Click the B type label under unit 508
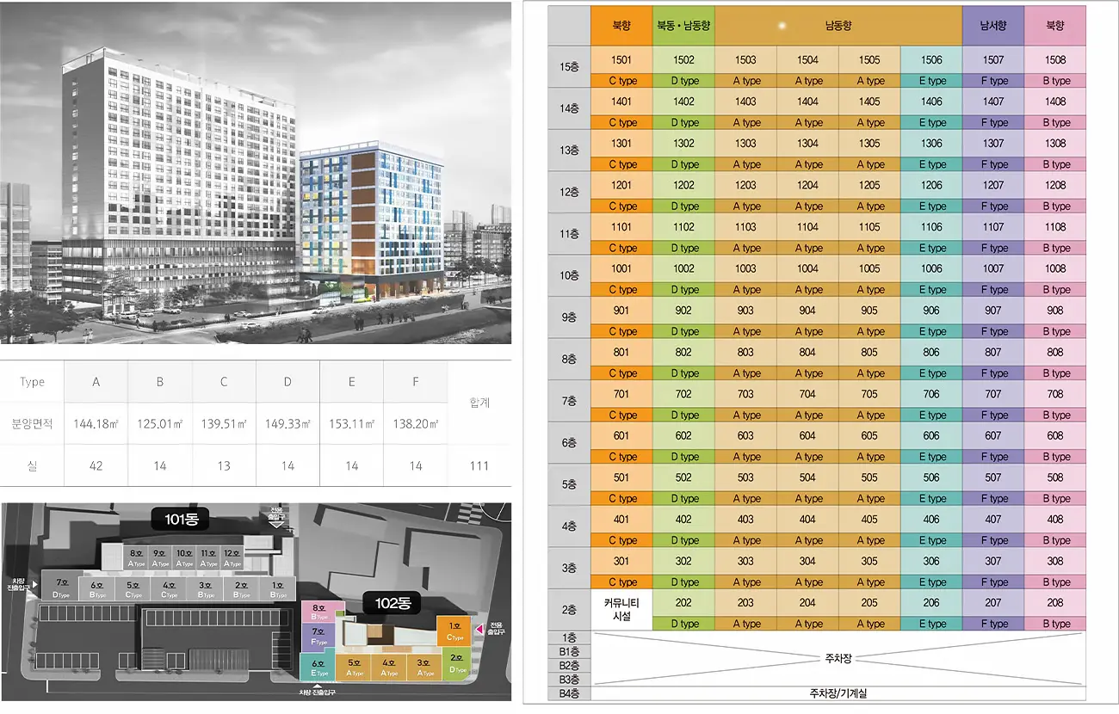 click(1055, 498)
